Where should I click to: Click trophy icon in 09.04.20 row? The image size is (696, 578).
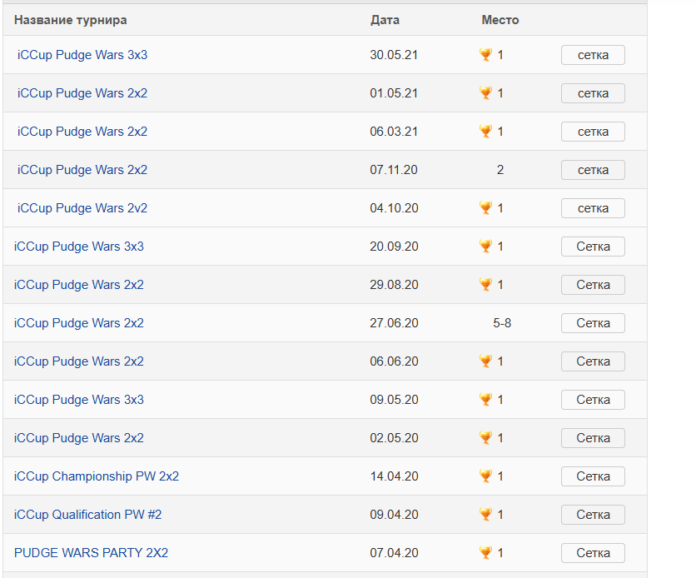pyautogui.click(x=485, y=514)
